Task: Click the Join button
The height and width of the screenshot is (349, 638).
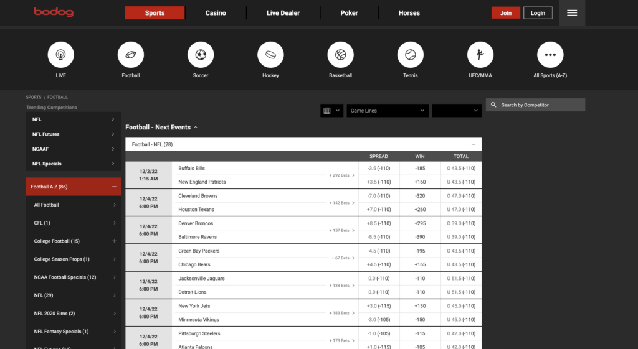Action: tap(506, 12)
